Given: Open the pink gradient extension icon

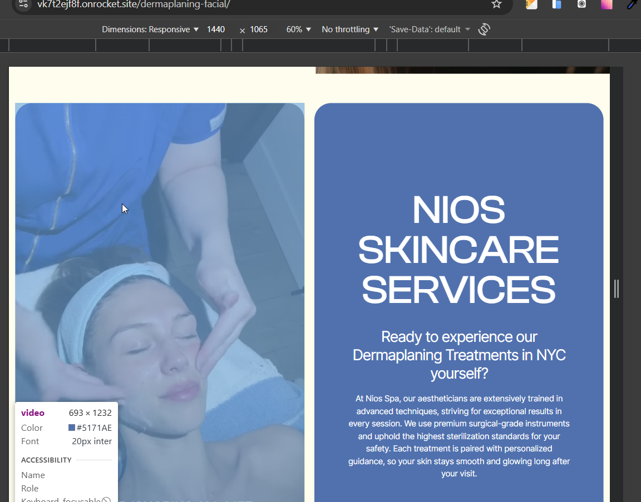Looking at the screenshot, I should tap(607, 4).
